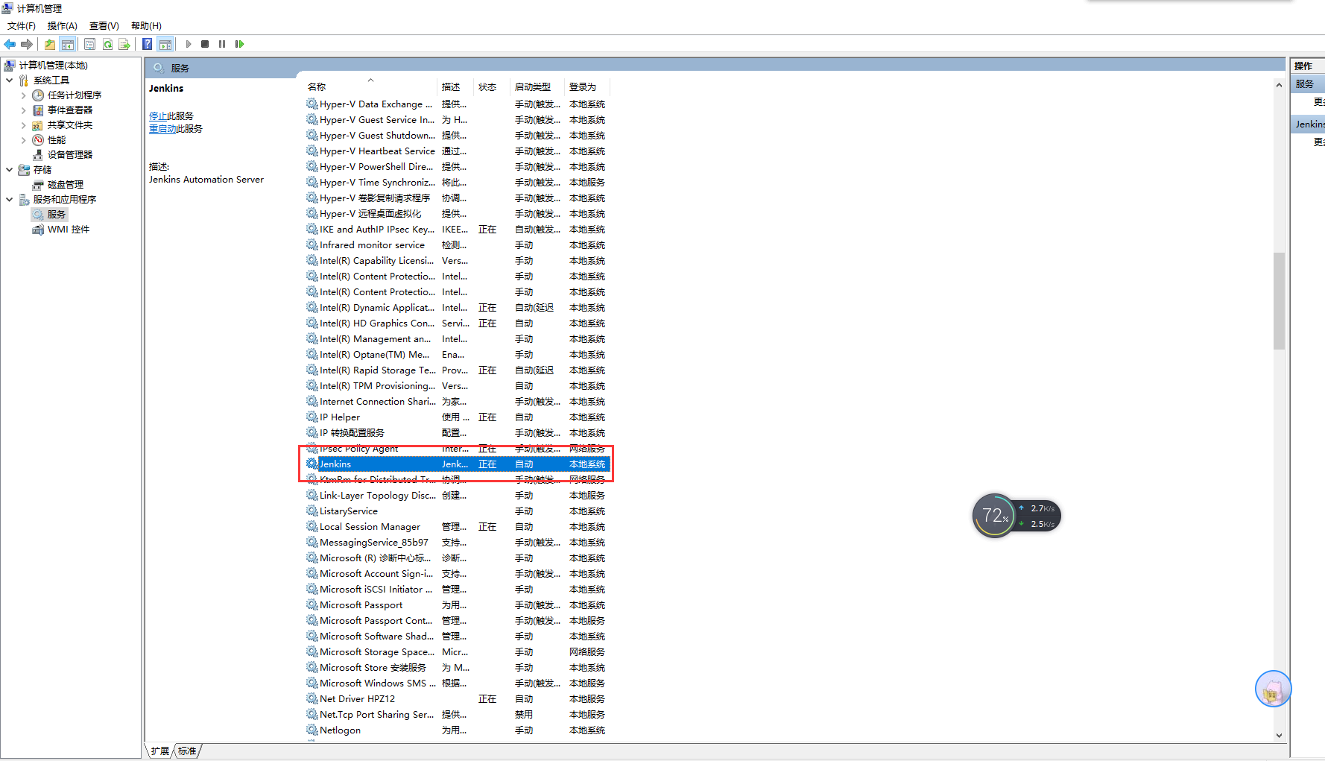
Task: Select Infrared monitor service row
Action: (x=458, y=245)
